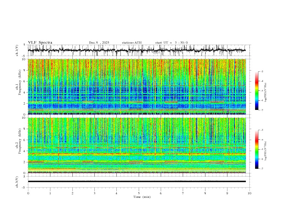Viewport: 281px width, 217px height.
Task: Click the "station=ATH" header label
Action: coord(132,43)
